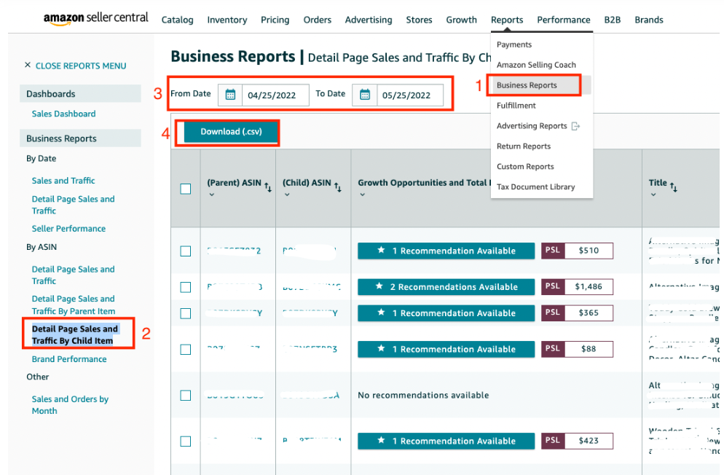Expand the (Child) ASIN column chevron
This screenshot has height=475, width=724.
point(287,195)
